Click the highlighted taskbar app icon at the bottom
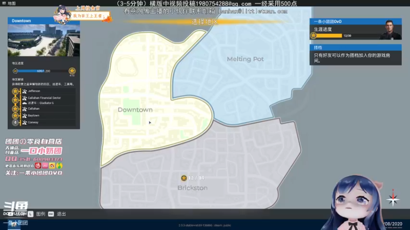This screenshot has width=410, height=230. [14, 224]
